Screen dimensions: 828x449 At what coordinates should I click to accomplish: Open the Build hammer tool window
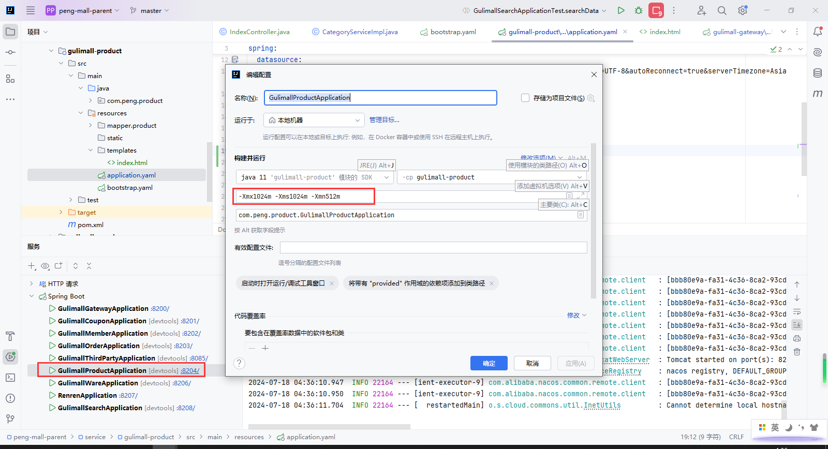coord(10,336)
